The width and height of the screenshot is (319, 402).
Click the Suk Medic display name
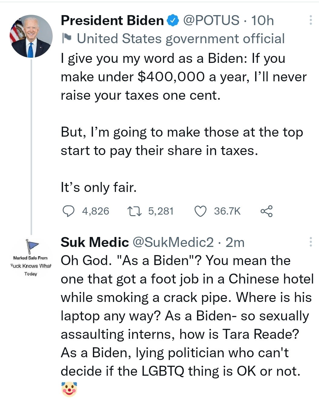click(x=95, y=242)
